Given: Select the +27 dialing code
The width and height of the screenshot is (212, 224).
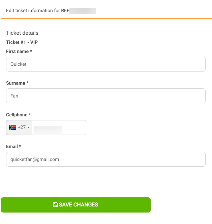Looking at the screenshot, I should click(x=22, y=127).
